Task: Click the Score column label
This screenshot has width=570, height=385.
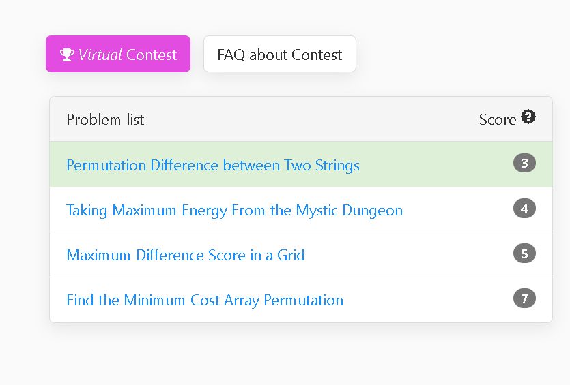Action: coord(497,120)
